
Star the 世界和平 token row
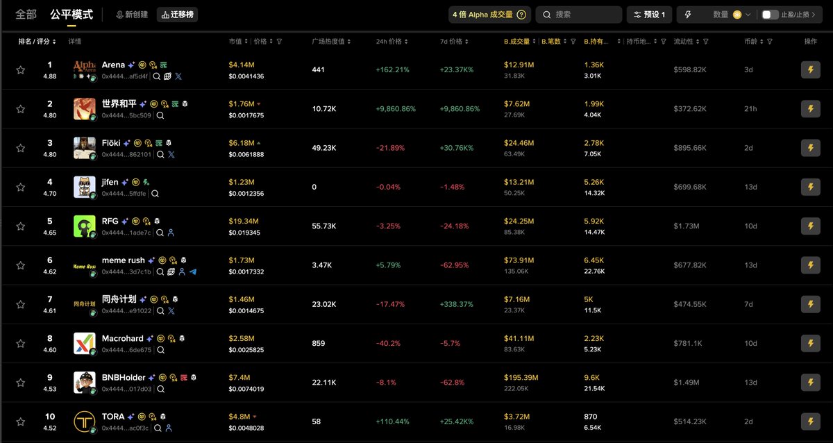(21, 109)
